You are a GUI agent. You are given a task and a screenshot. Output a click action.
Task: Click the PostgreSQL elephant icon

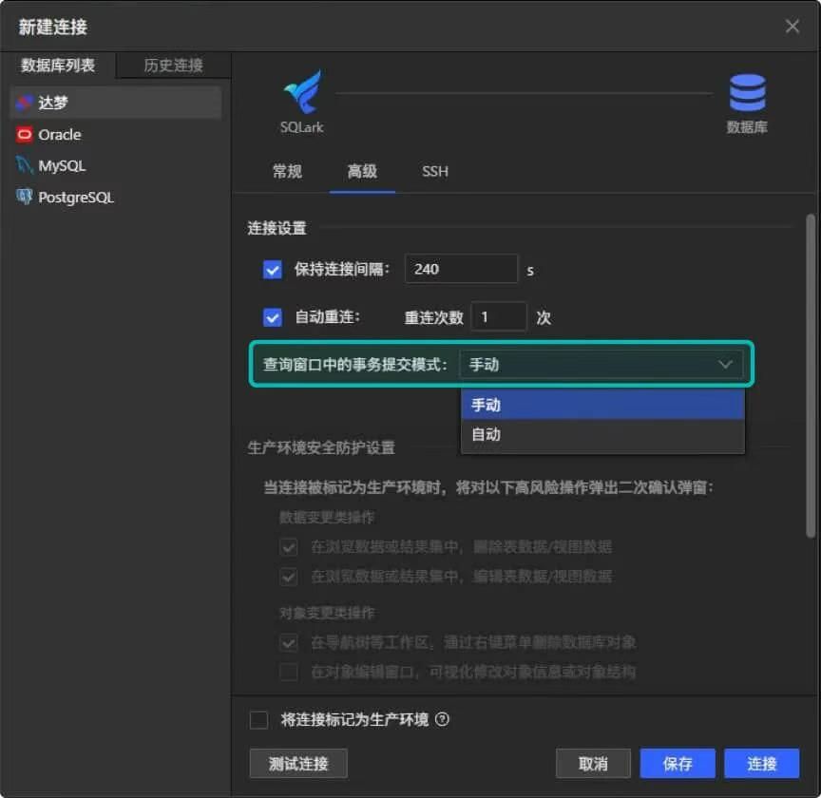pyautogui.click(x=24, y=197)
